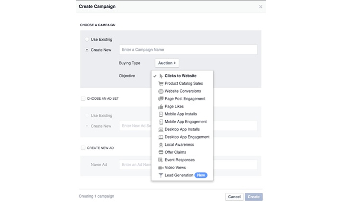Close the Create Campaign dialog
Screen dimensions: 342x206
261,7
